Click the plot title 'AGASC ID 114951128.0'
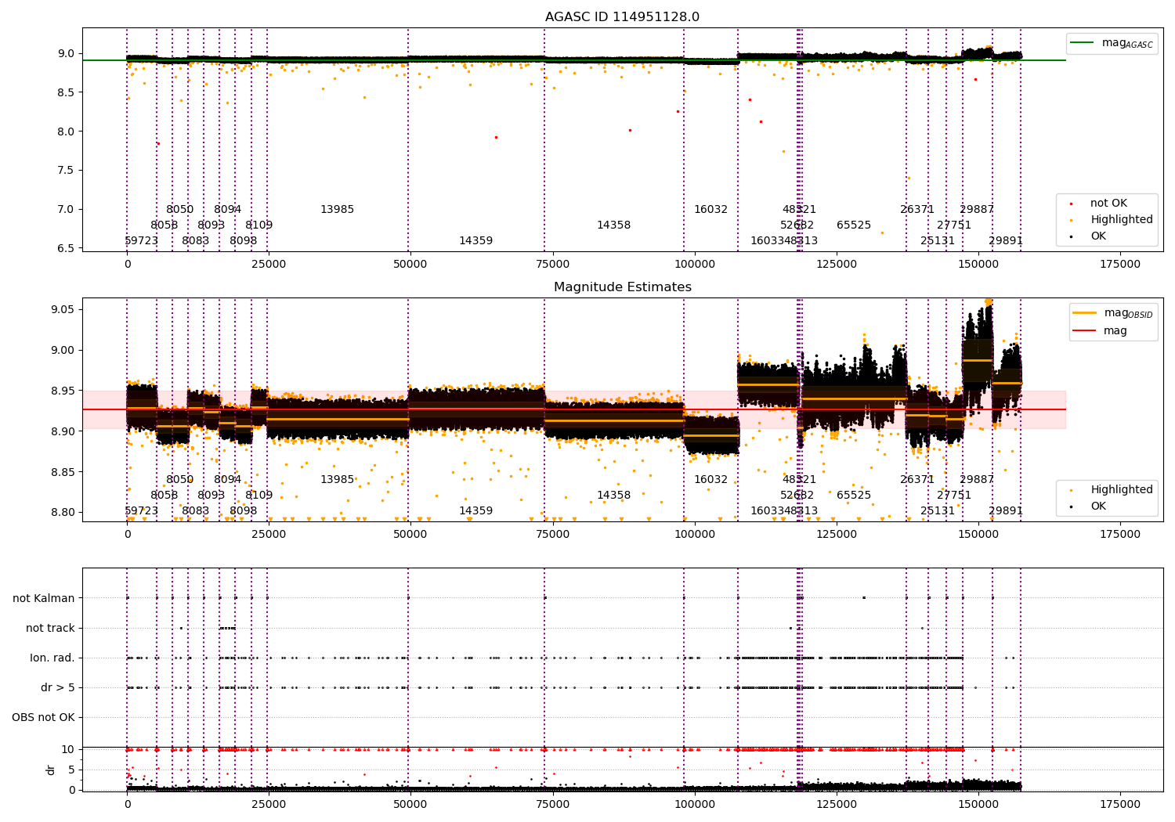Viewport: 1175px width, 822px height. click(x=622, y=17)
